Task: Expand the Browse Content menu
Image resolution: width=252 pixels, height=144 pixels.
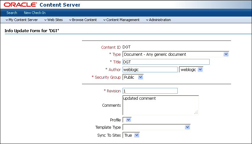Action: pyautogui.click(x=83, y=20)
